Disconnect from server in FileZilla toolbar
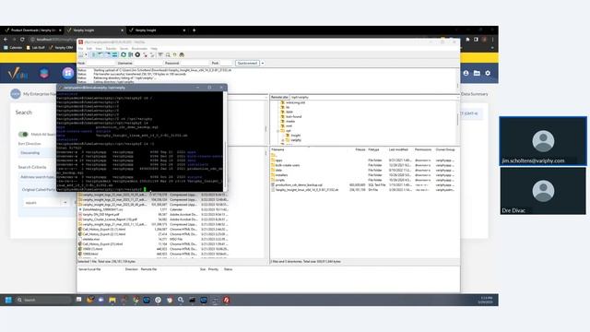 (x=146, y=55)
